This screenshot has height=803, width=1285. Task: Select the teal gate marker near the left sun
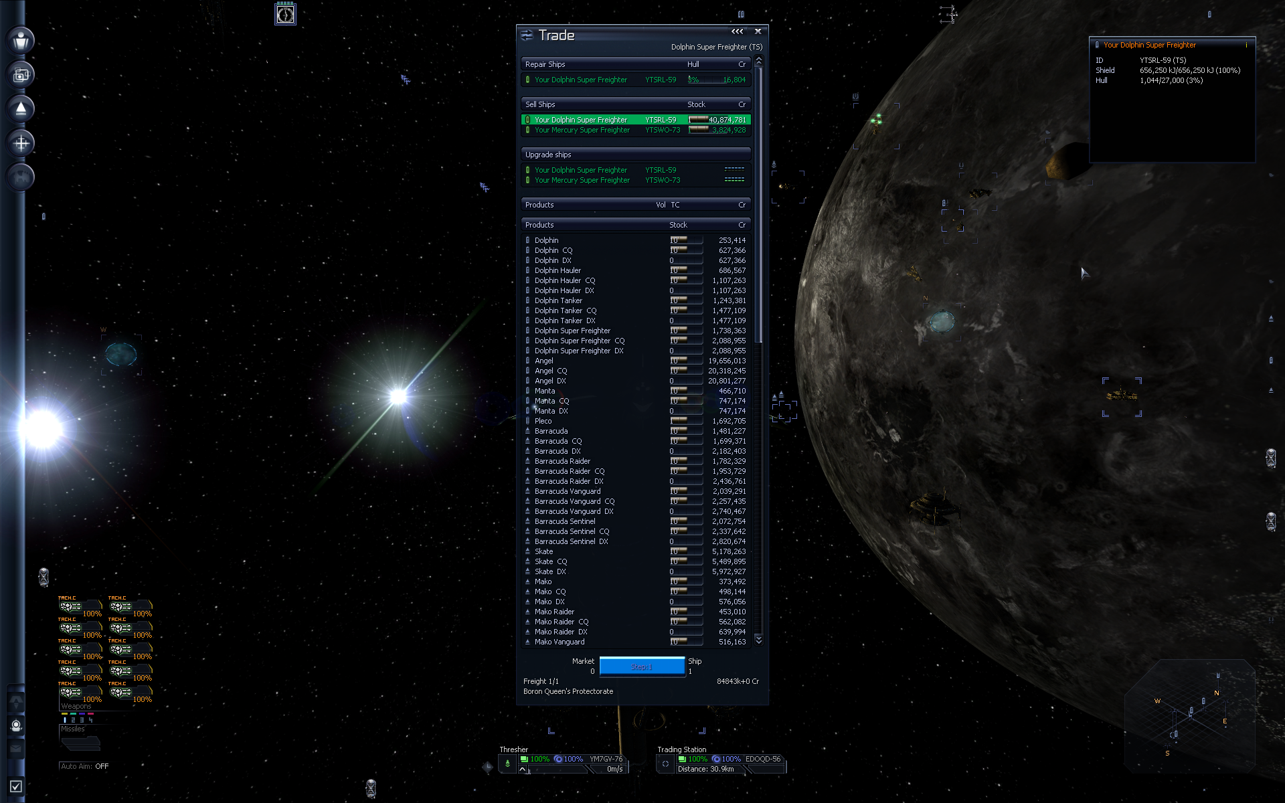tap(121, 354)
